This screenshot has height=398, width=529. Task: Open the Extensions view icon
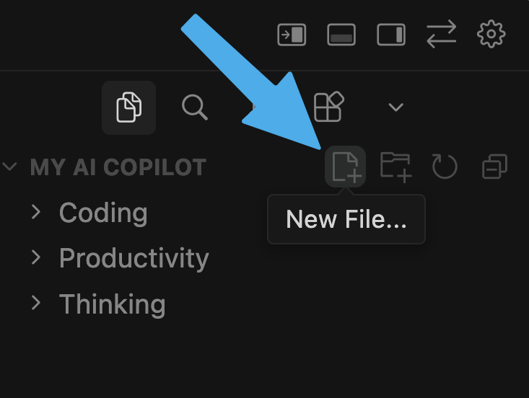329,107
